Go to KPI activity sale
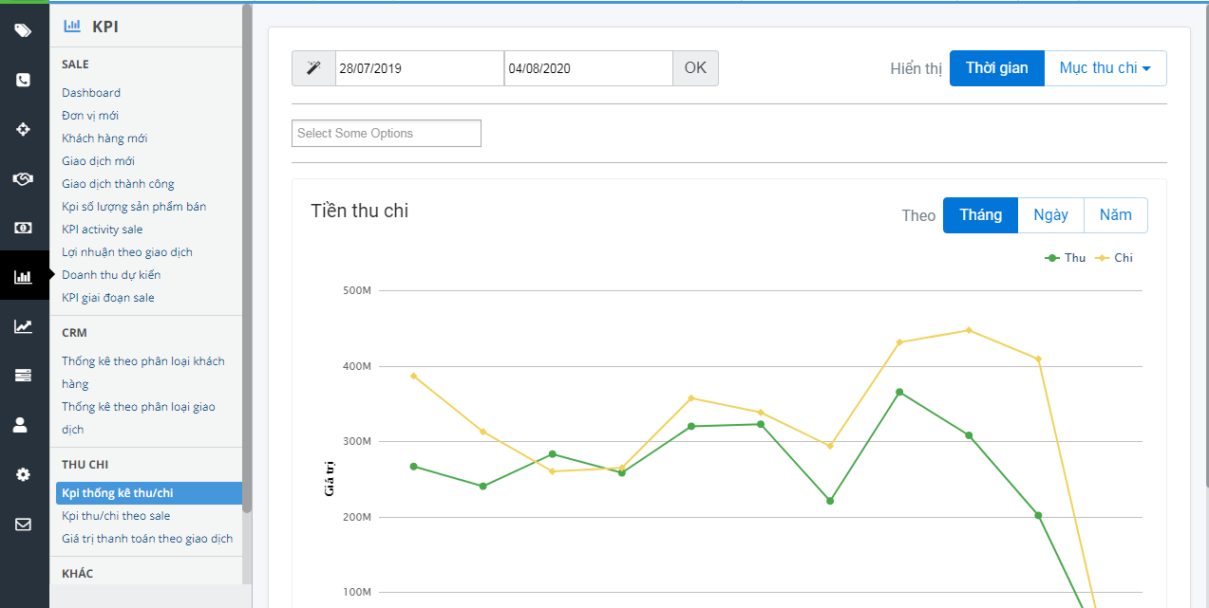 tap(103, 230)
